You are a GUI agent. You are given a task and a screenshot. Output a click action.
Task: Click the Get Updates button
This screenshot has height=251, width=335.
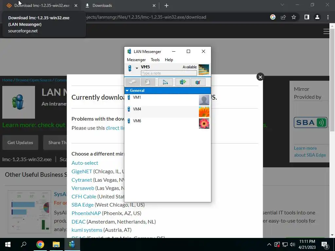coord(20,142)
